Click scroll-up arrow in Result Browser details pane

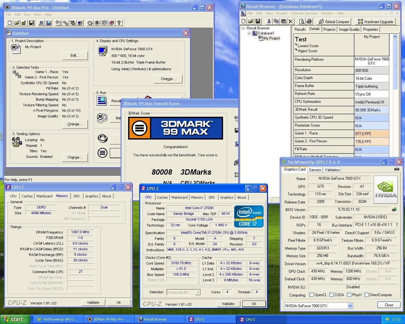point(395,37)
